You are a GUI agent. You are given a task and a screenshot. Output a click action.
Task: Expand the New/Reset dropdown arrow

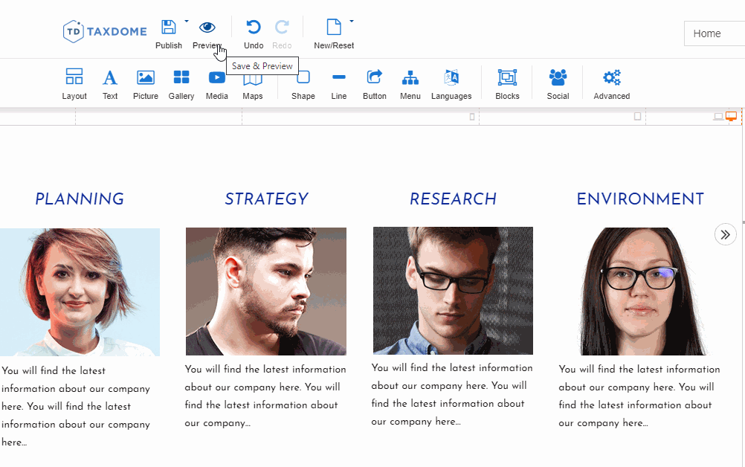(352, 21)
